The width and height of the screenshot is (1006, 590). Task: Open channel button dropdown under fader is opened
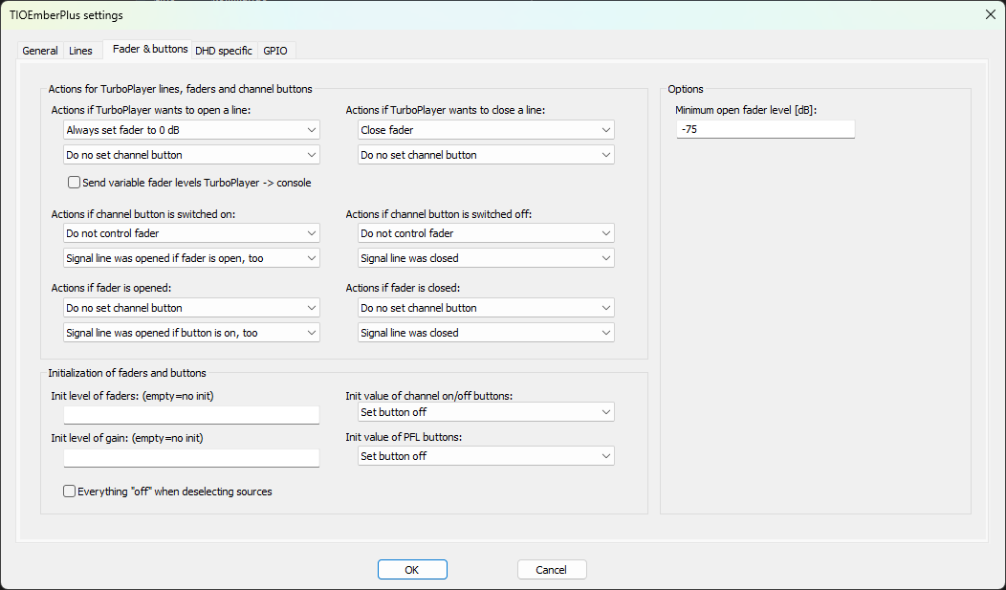[192, 307]
